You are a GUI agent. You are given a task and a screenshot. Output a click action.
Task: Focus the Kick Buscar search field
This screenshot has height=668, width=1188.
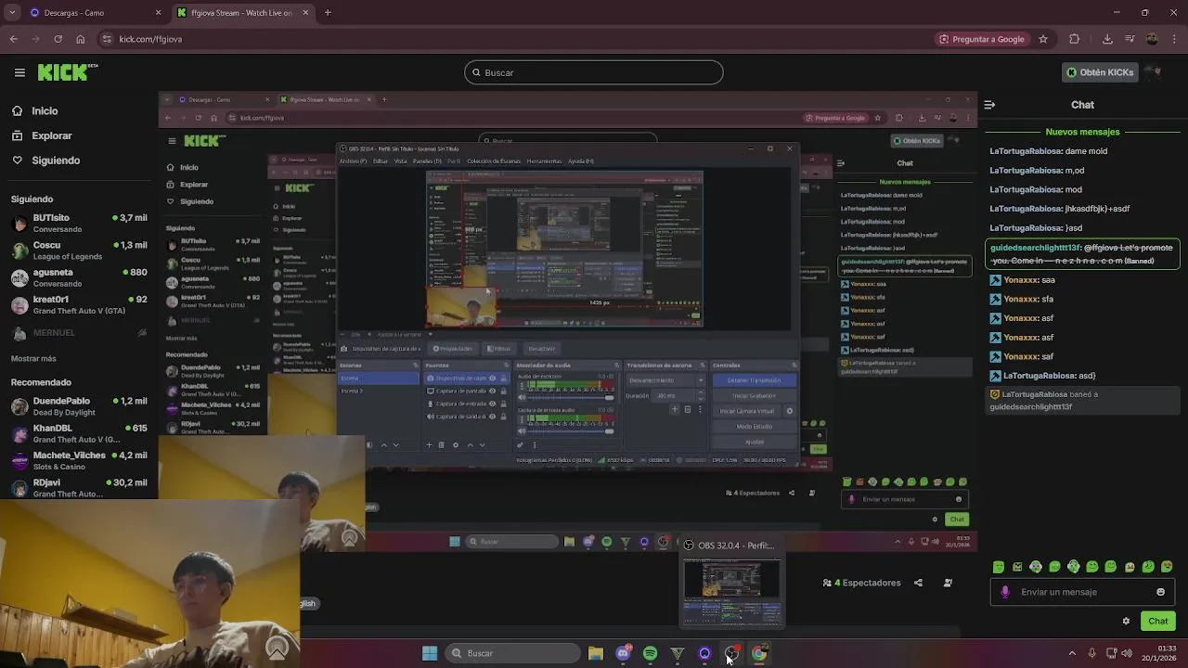pos(594,72)
